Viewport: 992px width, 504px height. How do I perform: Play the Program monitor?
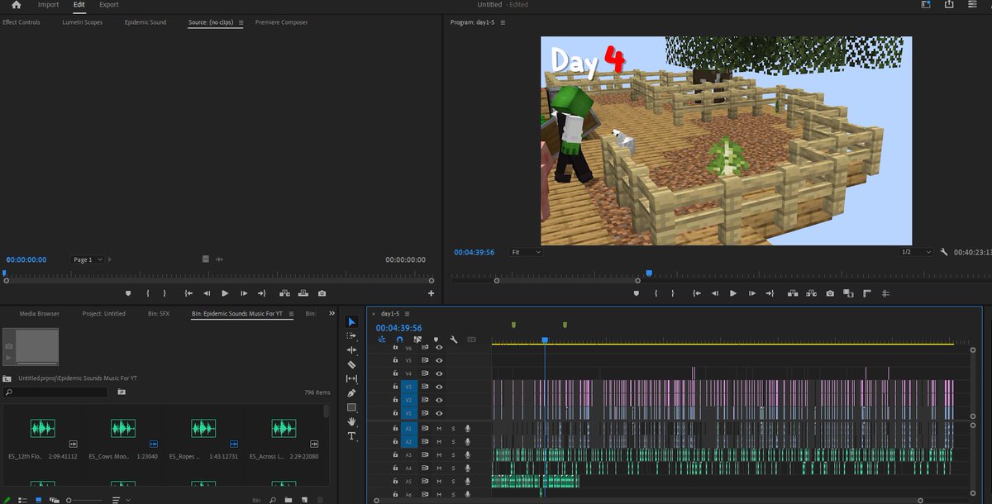point(732,293)
